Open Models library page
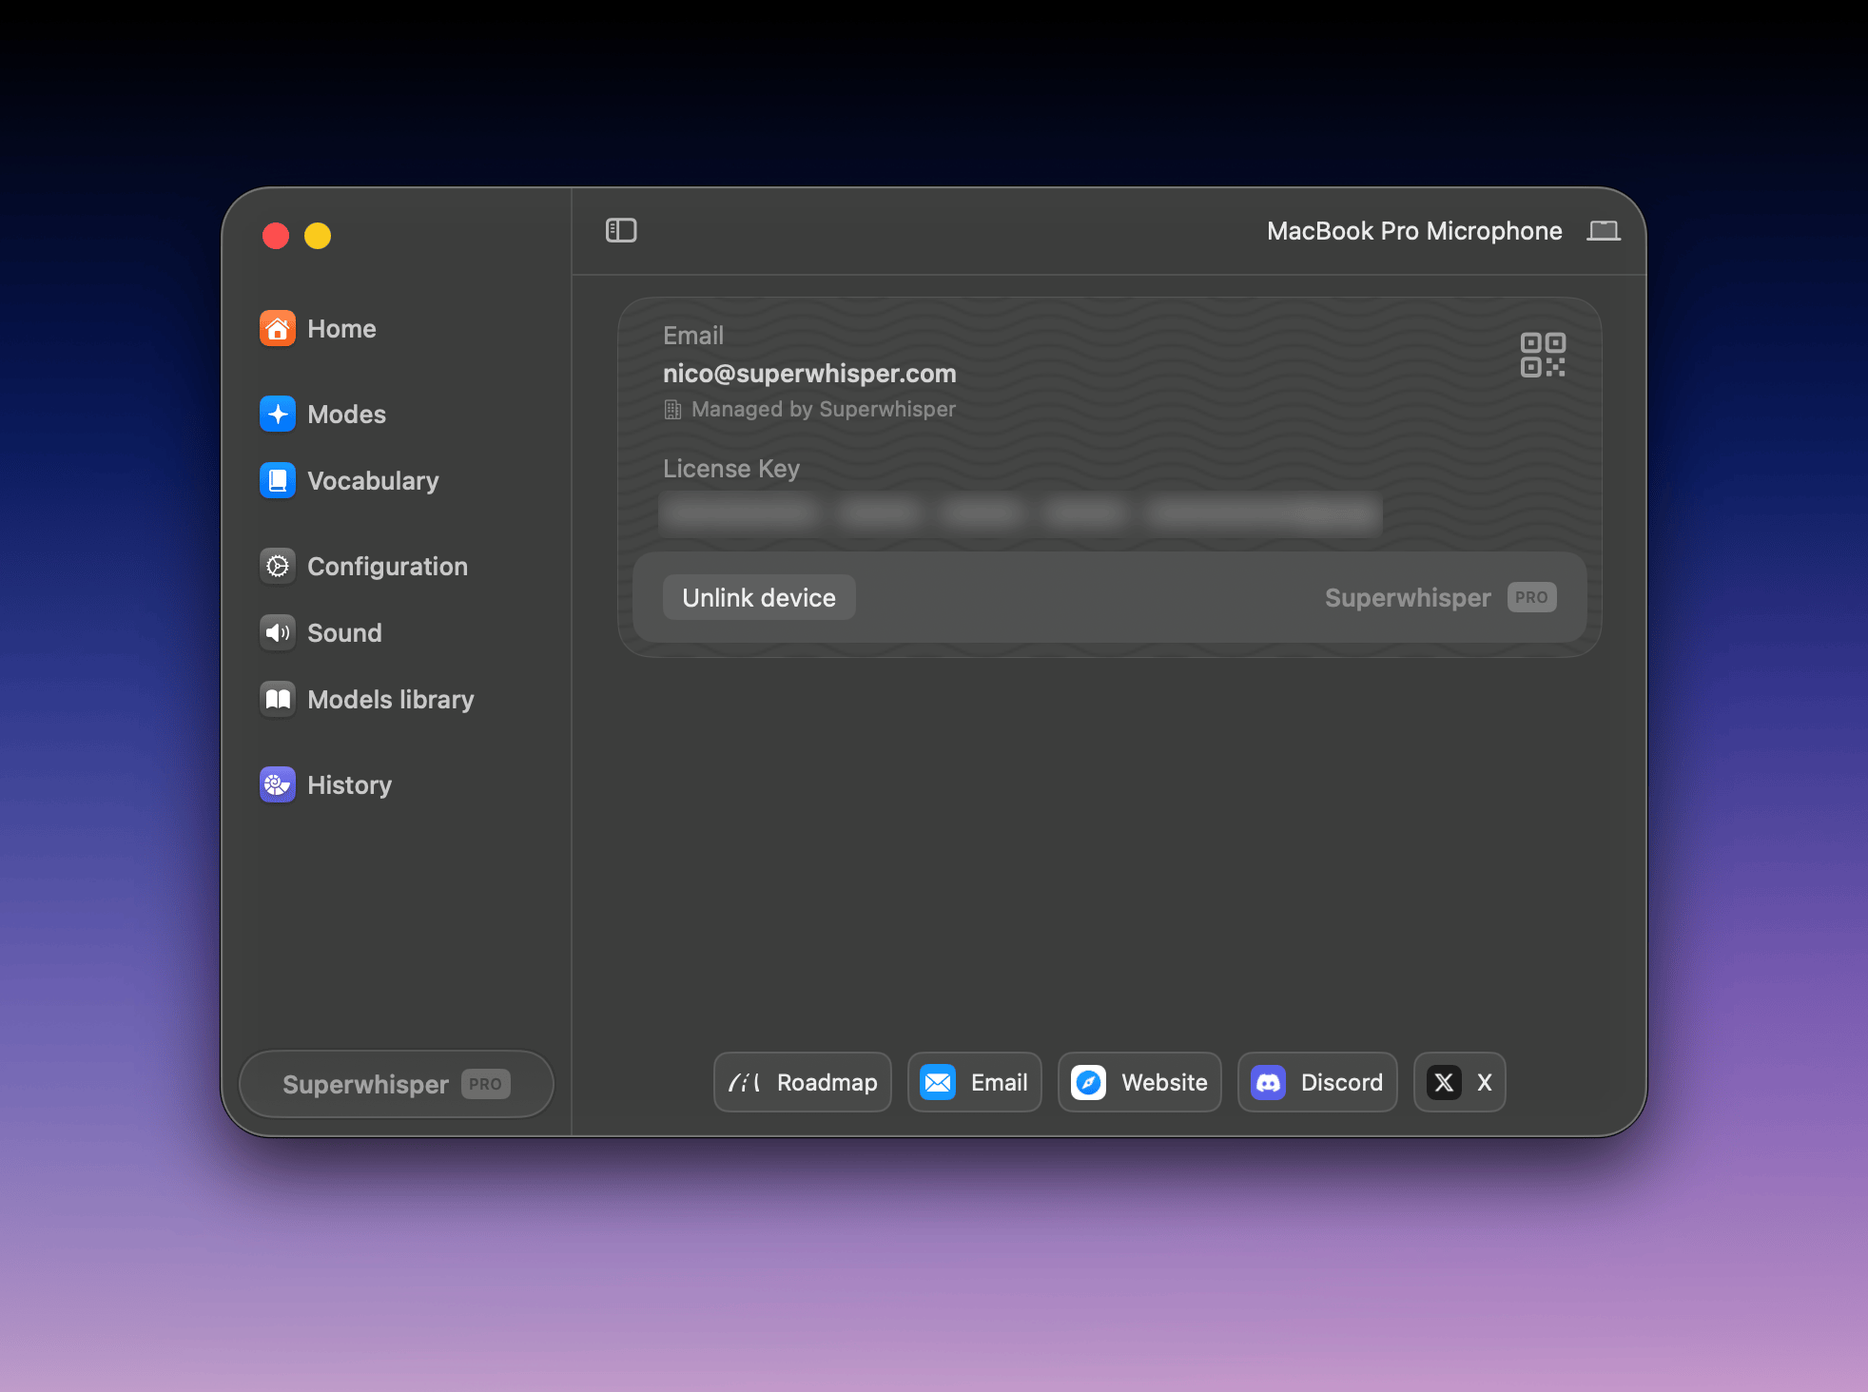This screenshot has height=1392, width=1868. tap(391, 700)
